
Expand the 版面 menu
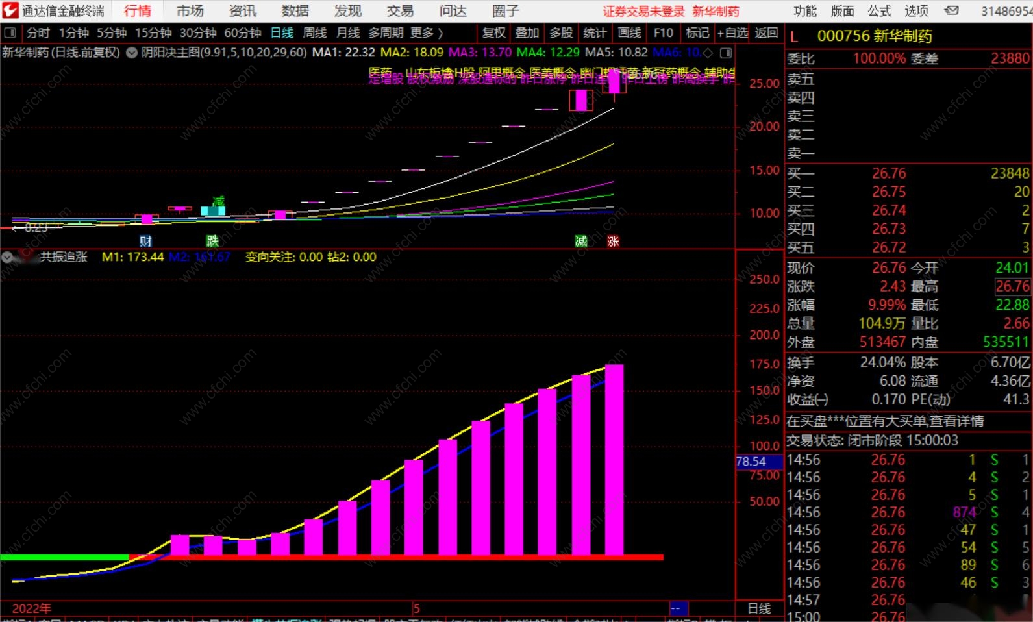tap(842, 10)
